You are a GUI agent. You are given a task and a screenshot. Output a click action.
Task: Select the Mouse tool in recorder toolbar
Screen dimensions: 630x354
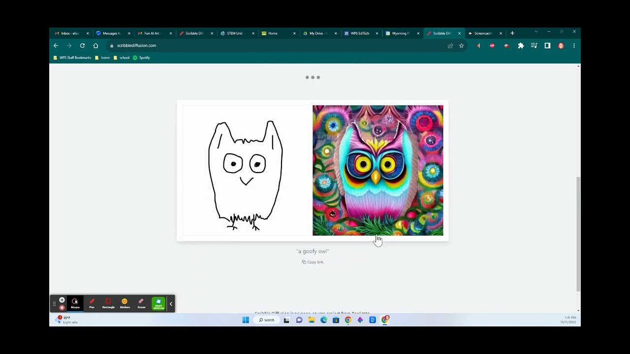(x=75, y=303)
